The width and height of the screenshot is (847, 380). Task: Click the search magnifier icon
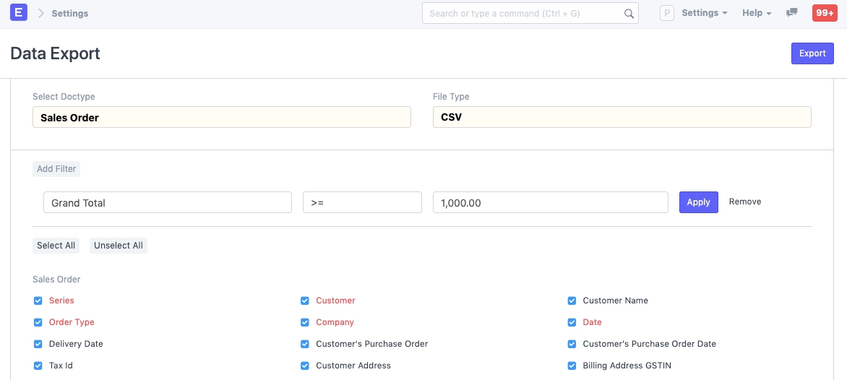pyautogui.click(x=629, y=14)
